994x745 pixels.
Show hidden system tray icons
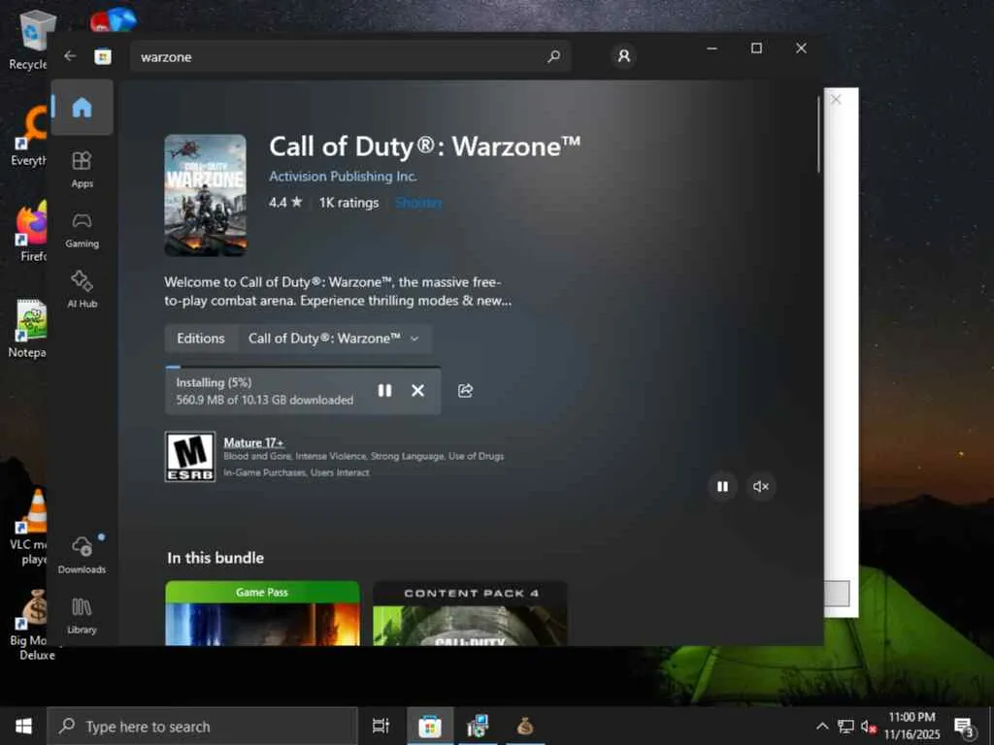pyautogui.click(x=822, y=726)
